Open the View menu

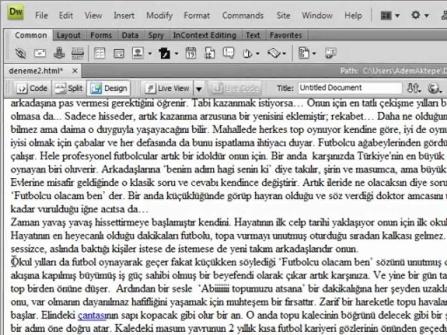pos(93,15)
